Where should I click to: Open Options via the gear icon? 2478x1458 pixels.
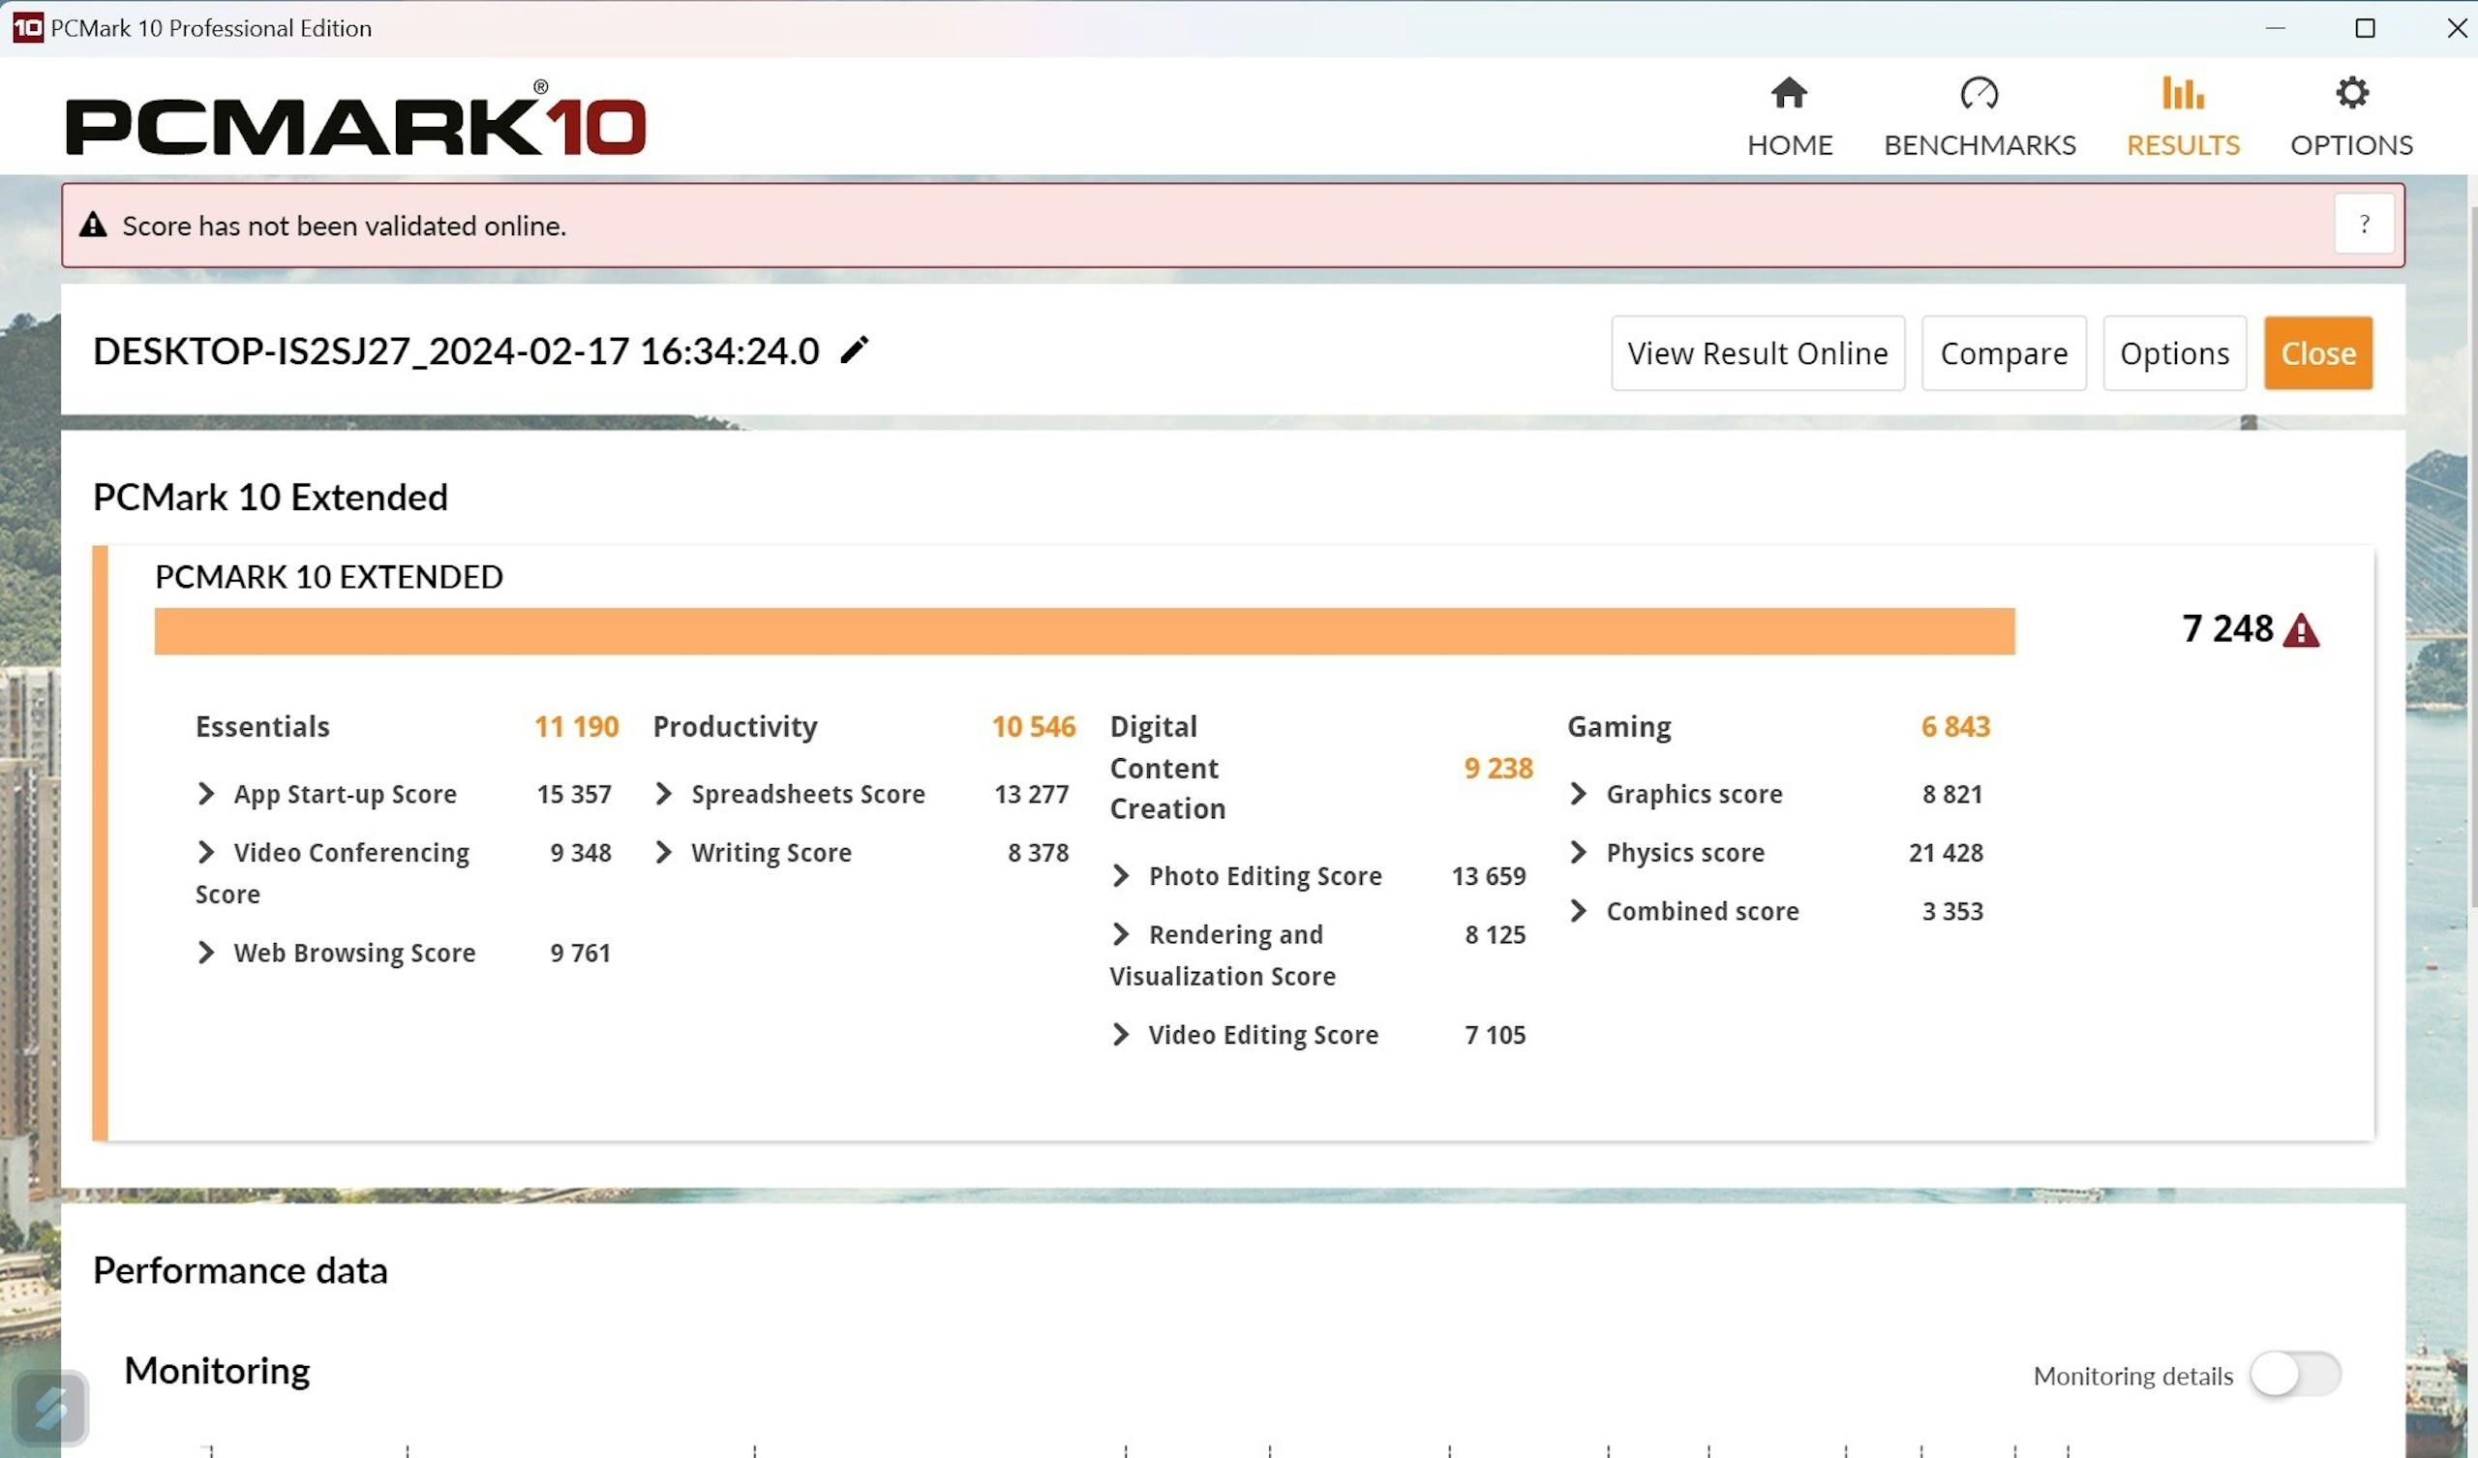[x=2351, y=94]
